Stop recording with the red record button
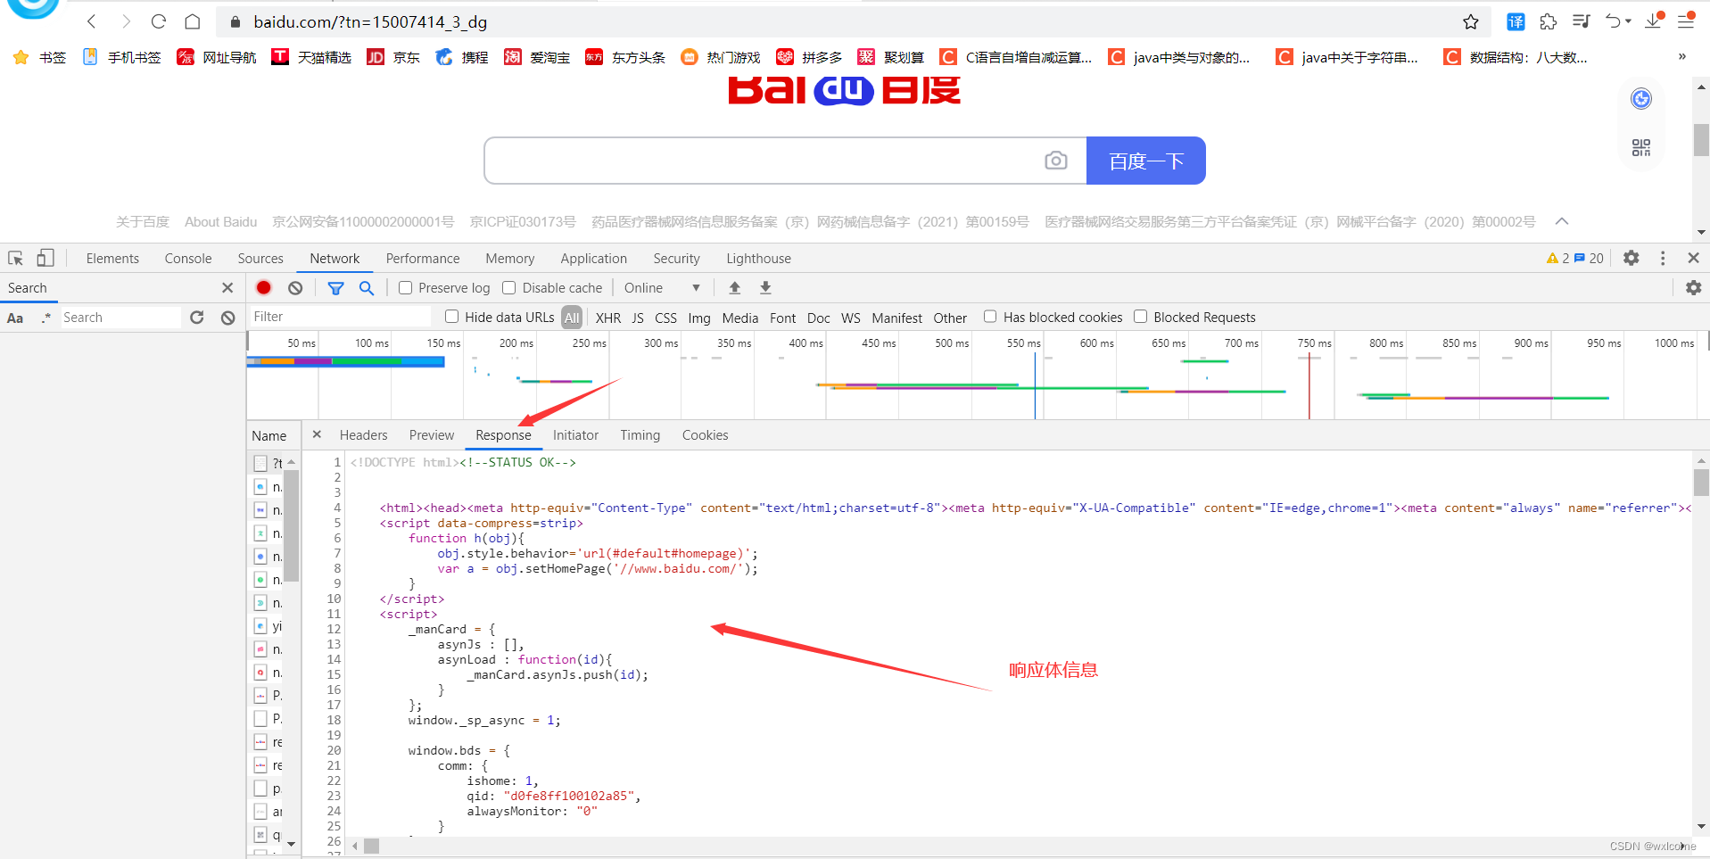 pos(263,287)
